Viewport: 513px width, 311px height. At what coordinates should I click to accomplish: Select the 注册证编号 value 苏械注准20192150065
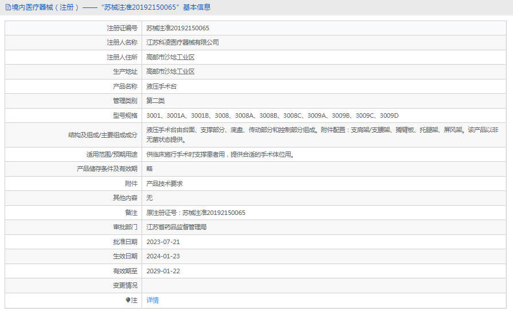coord(178,28)
